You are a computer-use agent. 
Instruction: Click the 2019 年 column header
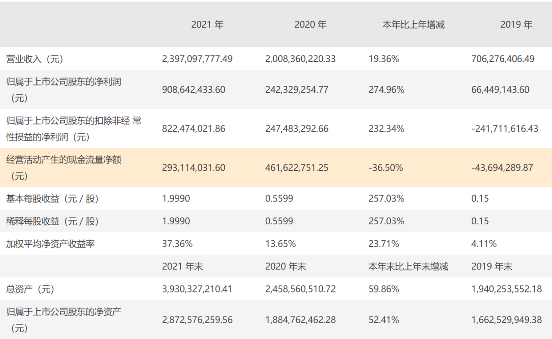[x=516, y=25]
